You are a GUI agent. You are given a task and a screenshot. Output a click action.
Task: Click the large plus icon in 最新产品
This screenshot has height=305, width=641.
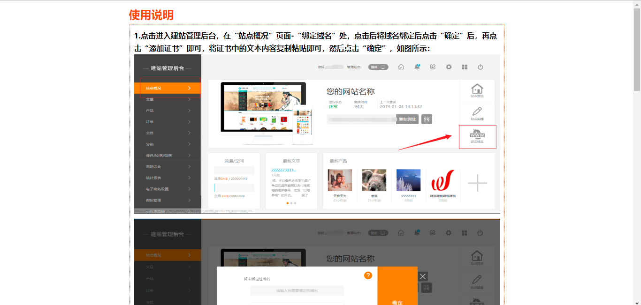(x=477, y=183)
